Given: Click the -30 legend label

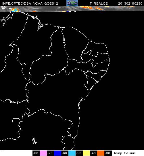Looking at the screenshot, I should [x=108, y=153].
